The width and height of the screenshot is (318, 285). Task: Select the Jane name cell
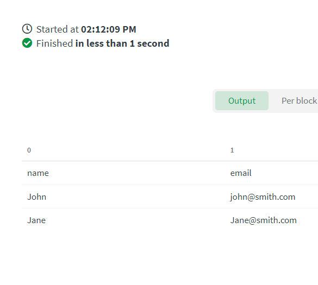(x=36, y=220)
